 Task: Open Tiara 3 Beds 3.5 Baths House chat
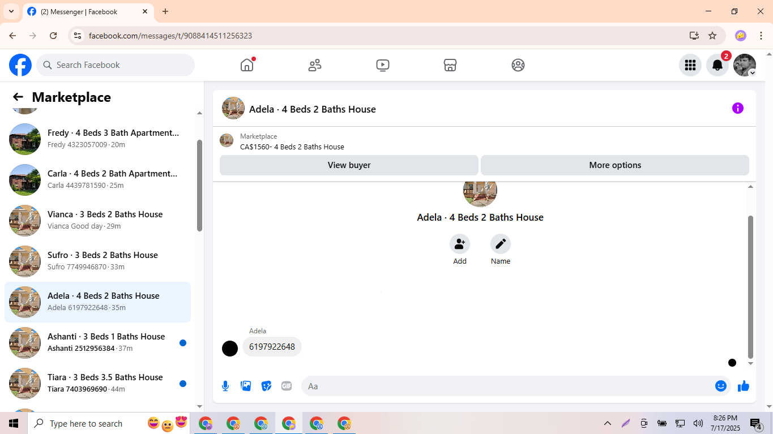coord(97,383)
